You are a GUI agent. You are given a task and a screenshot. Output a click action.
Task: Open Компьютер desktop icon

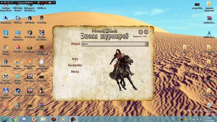click(6, 20)
